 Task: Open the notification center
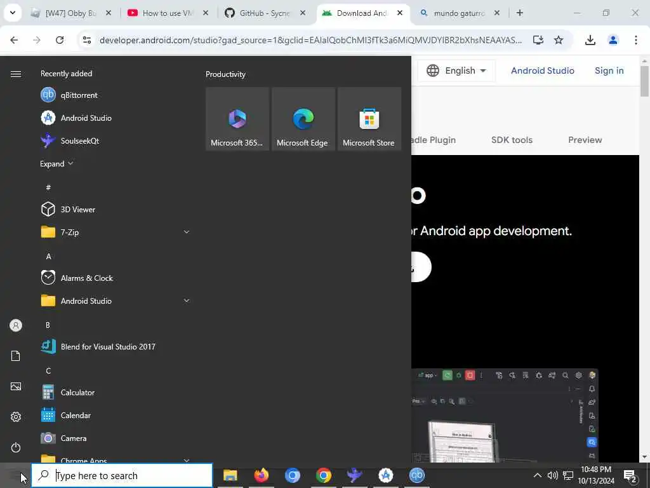click(630, 475)
